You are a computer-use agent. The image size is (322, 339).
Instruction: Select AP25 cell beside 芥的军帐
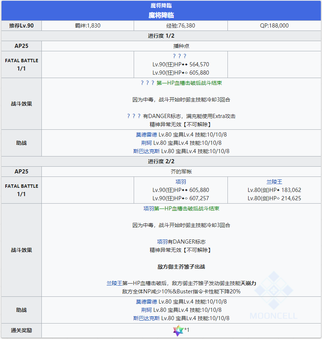pos(21,172)
